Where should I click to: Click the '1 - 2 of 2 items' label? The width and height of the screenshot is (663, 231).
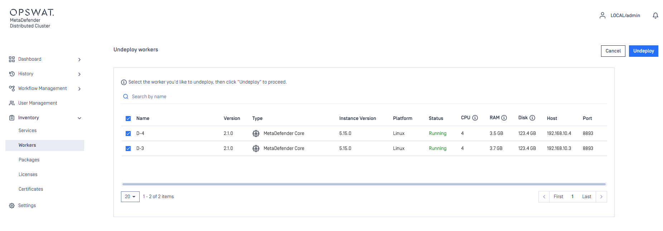click(x=158, y=197)
